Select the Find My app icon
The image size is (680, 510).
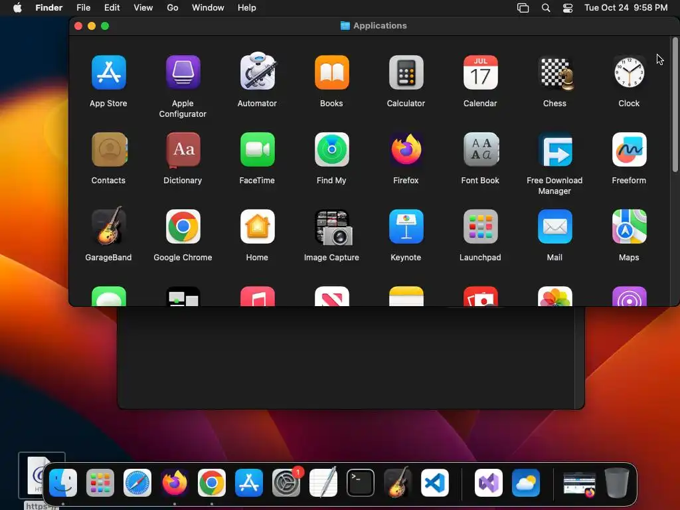332,149
